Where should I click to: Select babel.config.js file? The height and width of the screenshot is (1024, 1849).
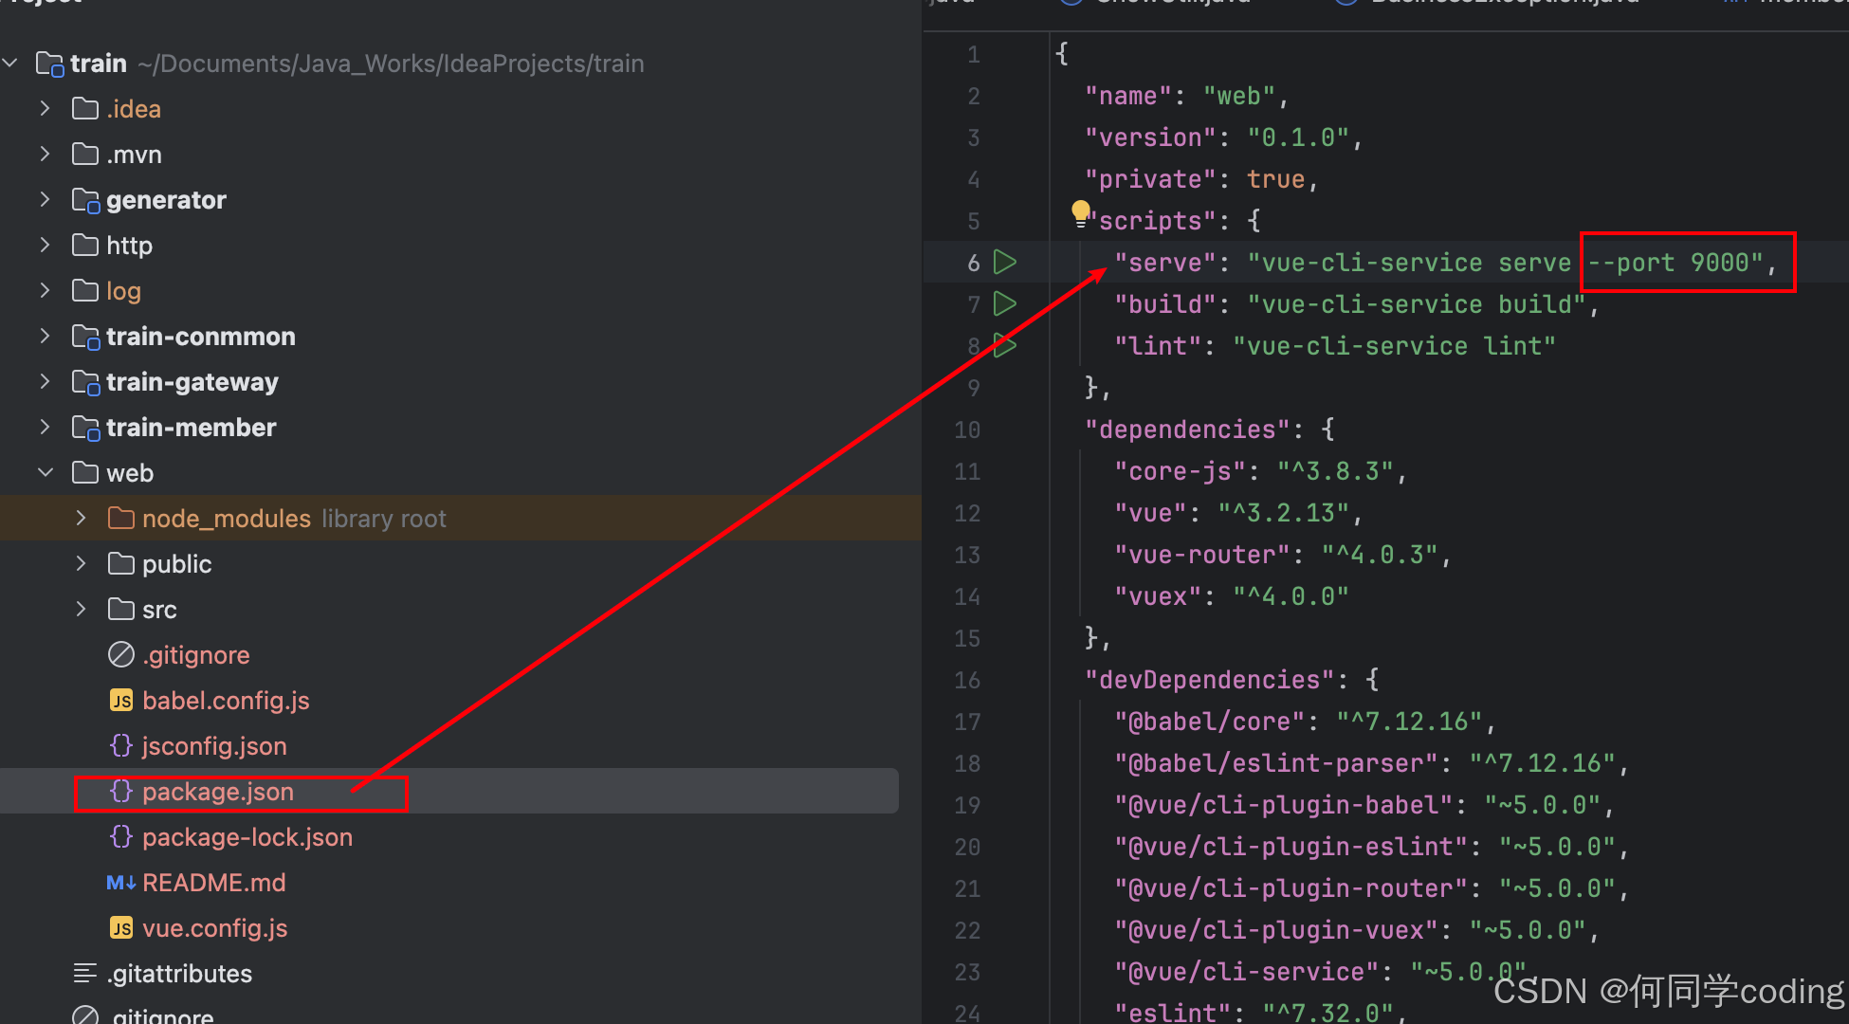(226, 701)
